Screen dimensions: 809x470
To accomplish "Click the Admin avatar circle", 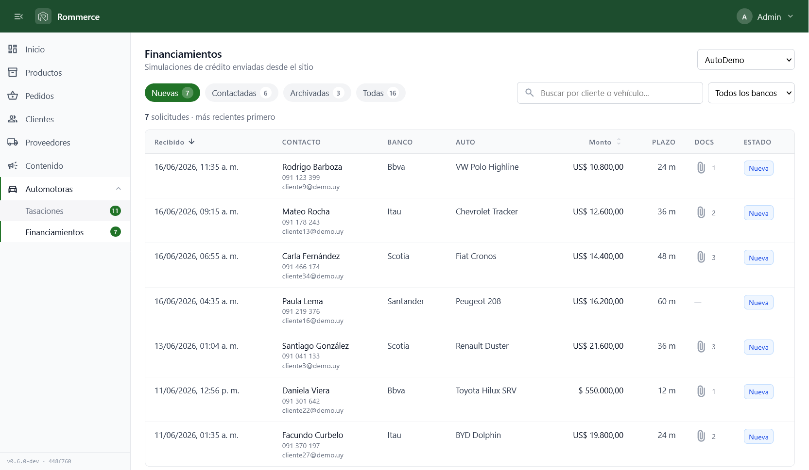I will [744, 16].
